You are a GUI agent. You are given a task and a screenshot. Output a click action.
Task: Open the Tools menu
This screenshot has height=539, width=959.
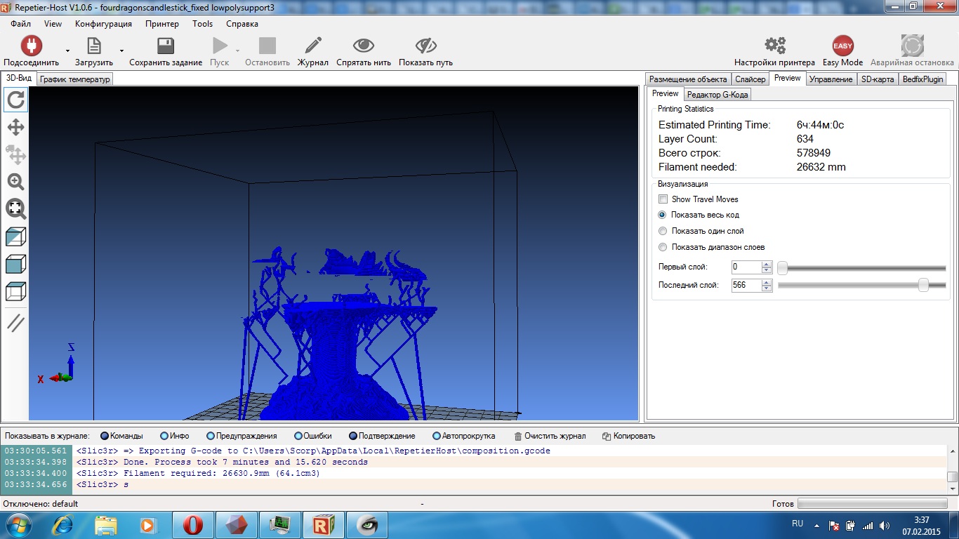[202, 24]
